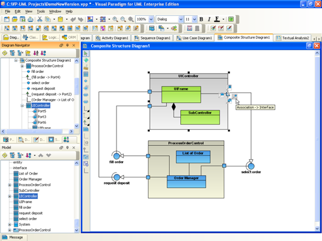Switch to Sequence Diagram1 tab

pyautogui.click(x=152, y=38)
